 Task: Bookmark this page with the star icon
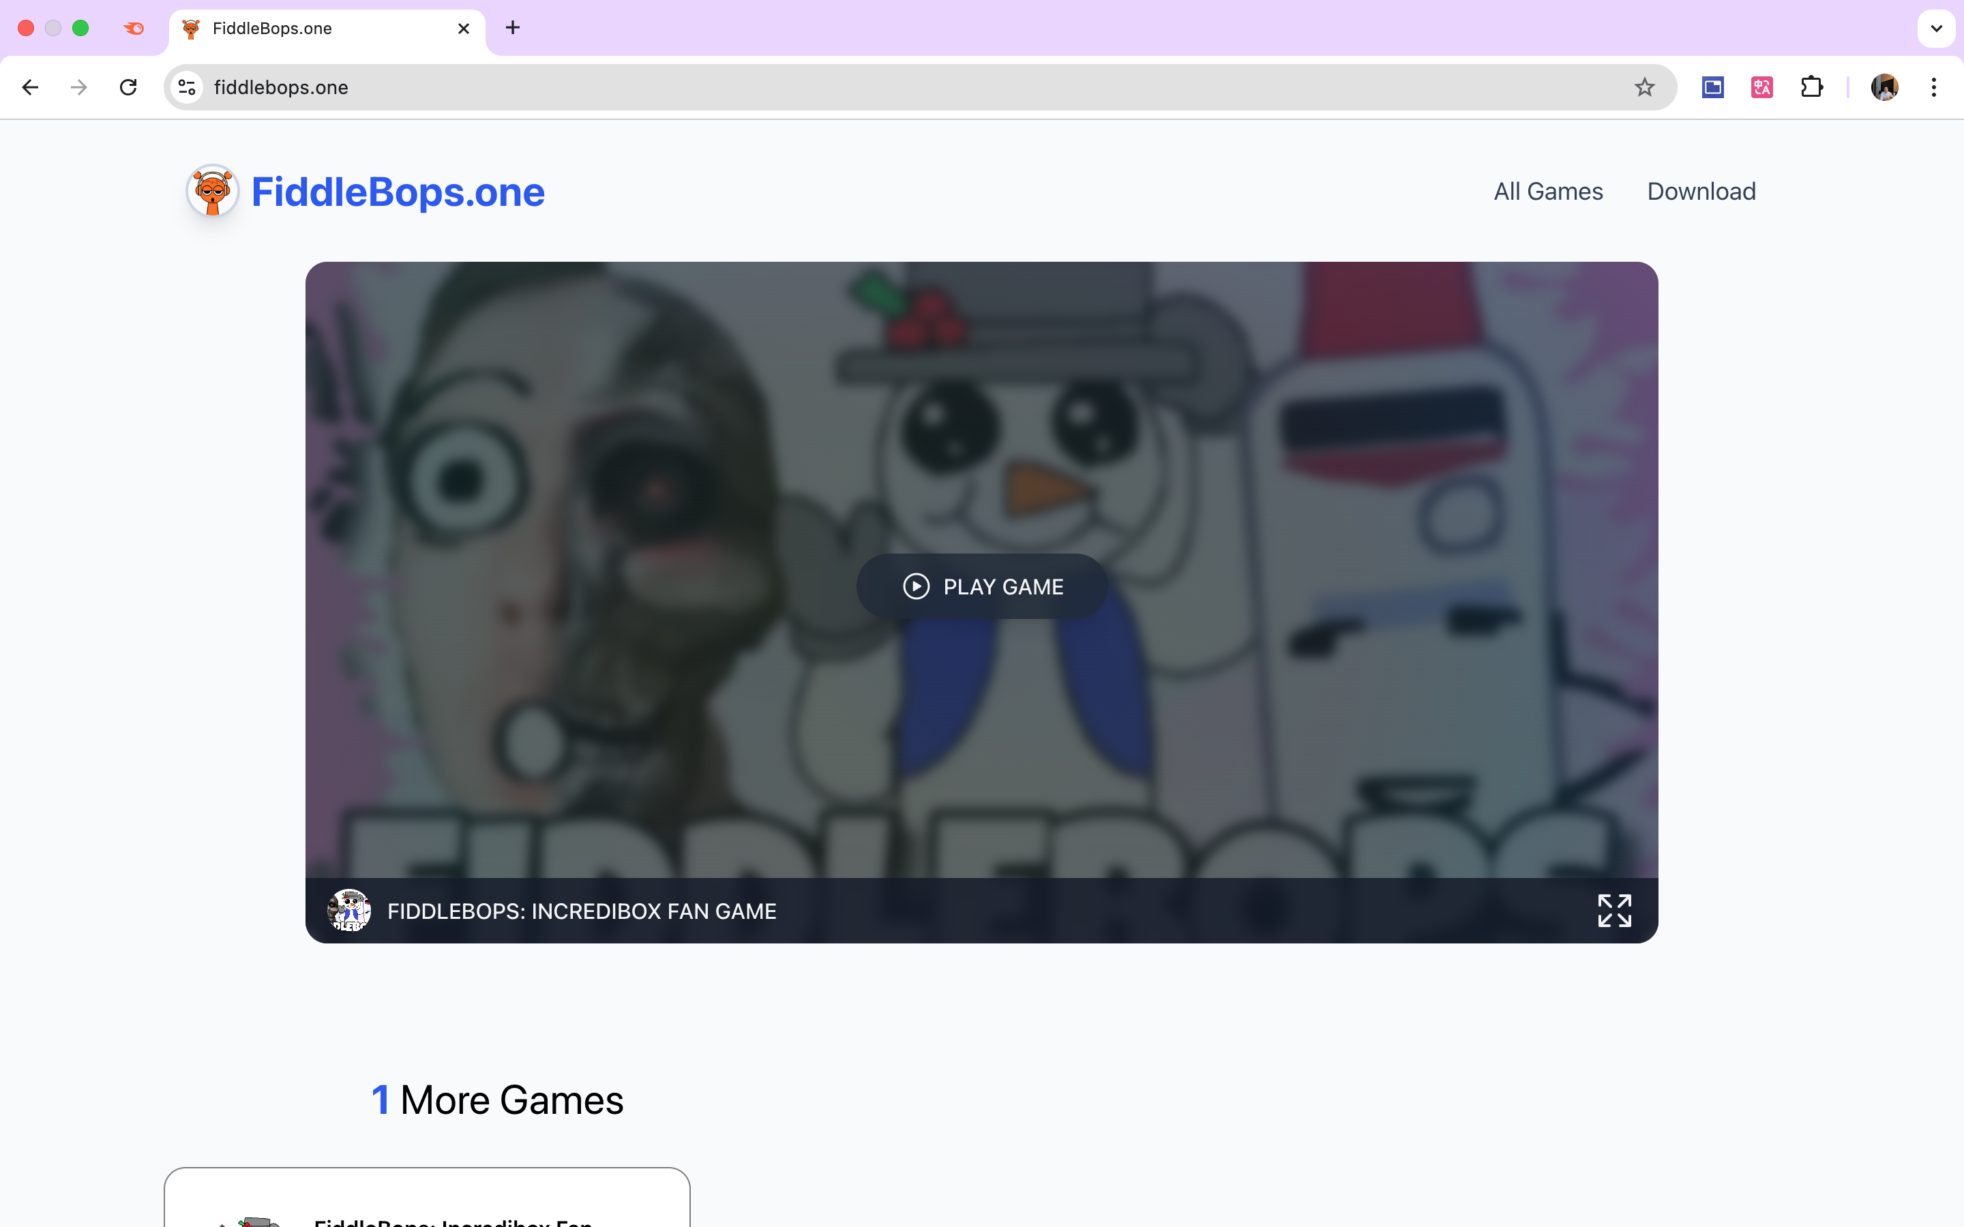(x=1644, y=88)
